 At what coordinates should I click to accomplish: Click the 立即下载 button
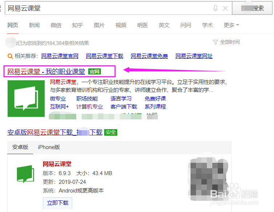(57, 203)
